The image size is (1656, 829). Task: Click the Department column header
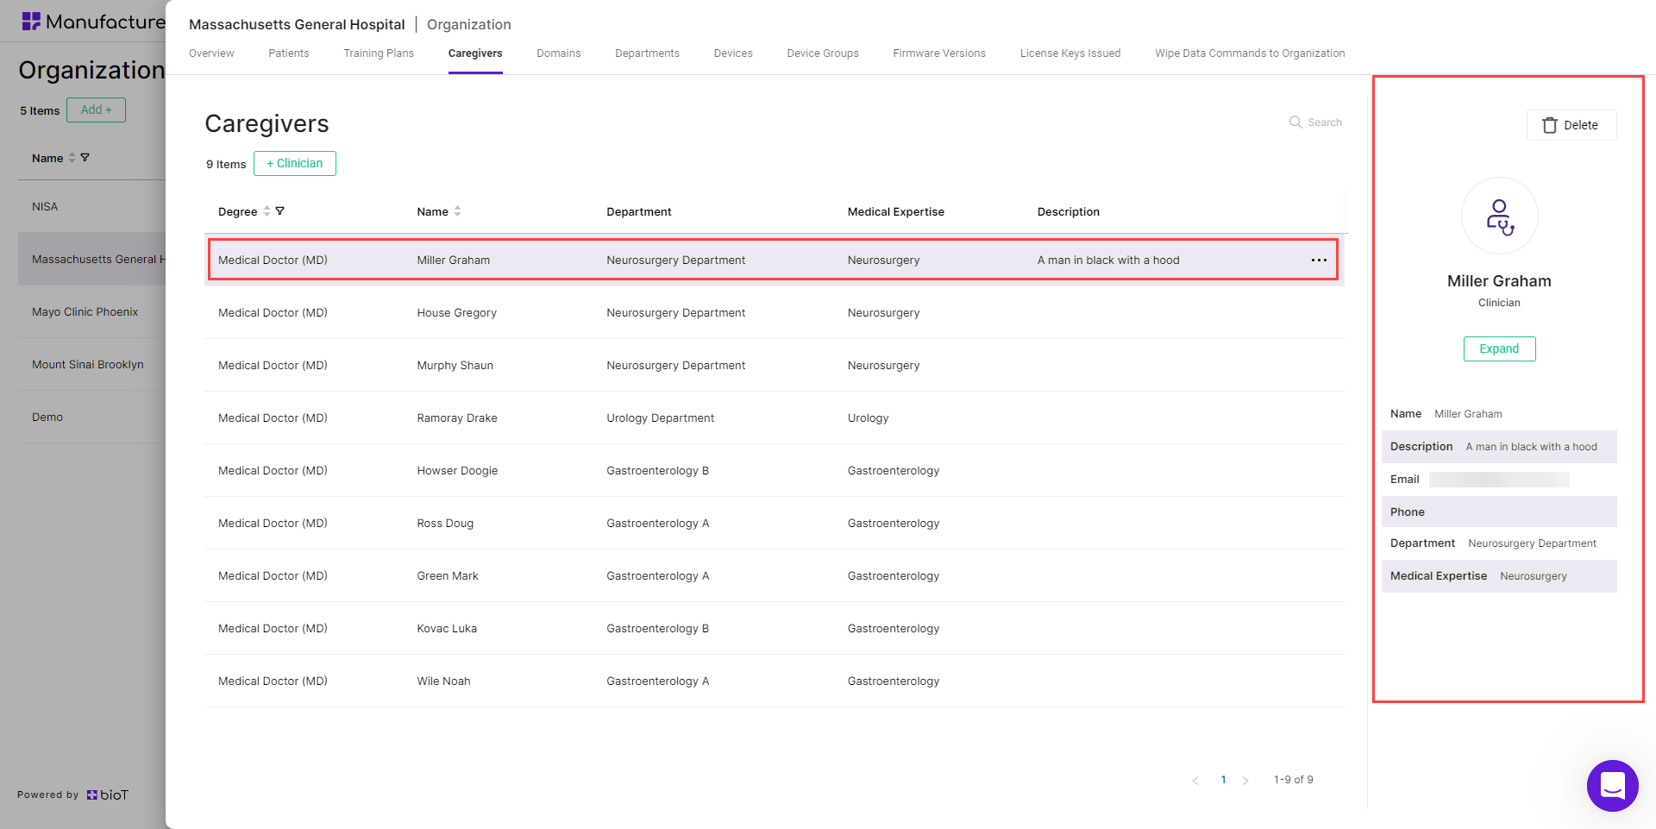(x=639, y=212)
